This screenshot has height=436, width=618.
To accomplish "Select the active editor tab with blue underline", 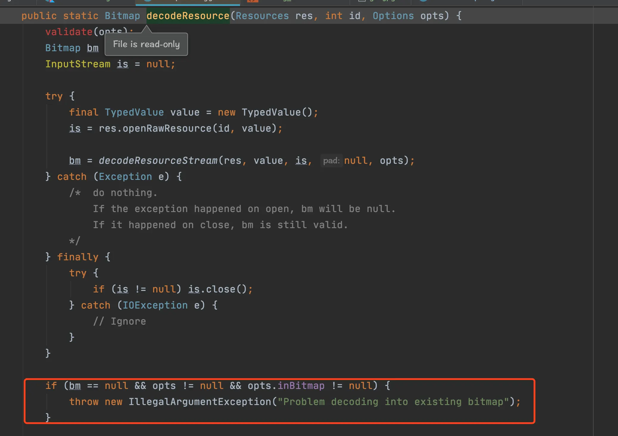I will [188, 2].
